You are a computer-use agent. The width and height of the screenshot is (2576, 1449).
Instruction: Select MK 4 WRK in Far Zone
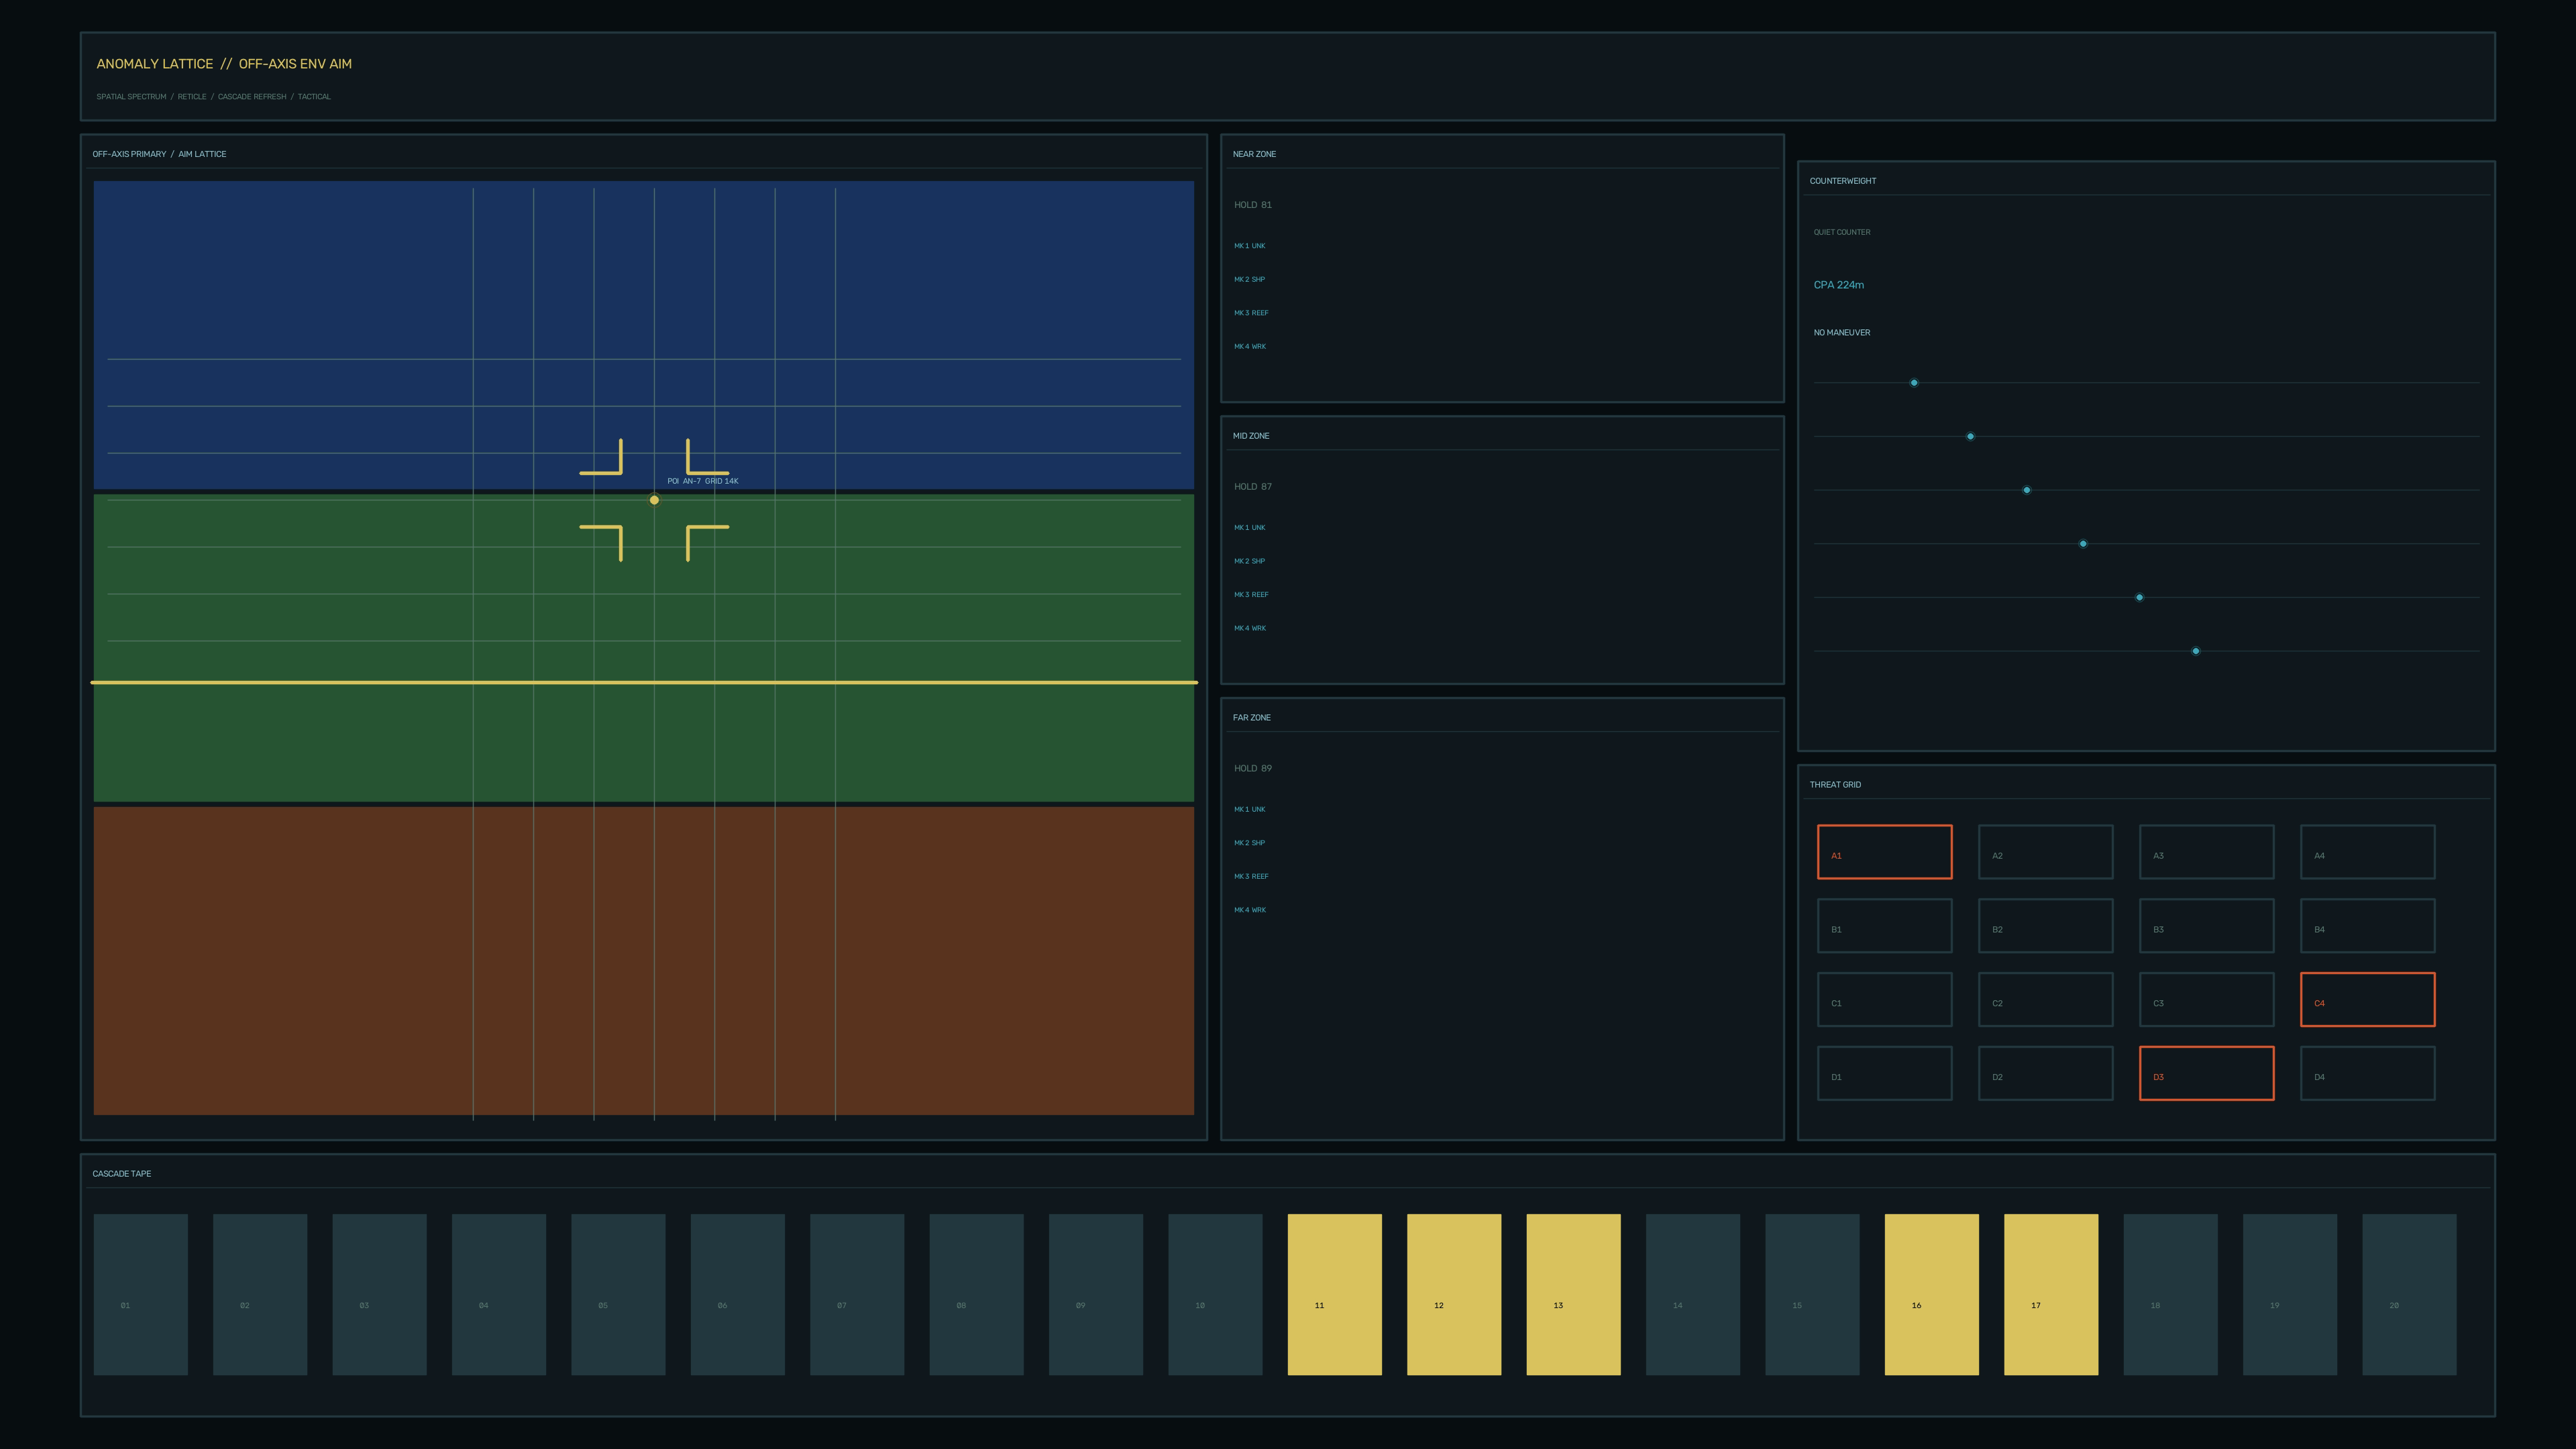[1249, 910]
